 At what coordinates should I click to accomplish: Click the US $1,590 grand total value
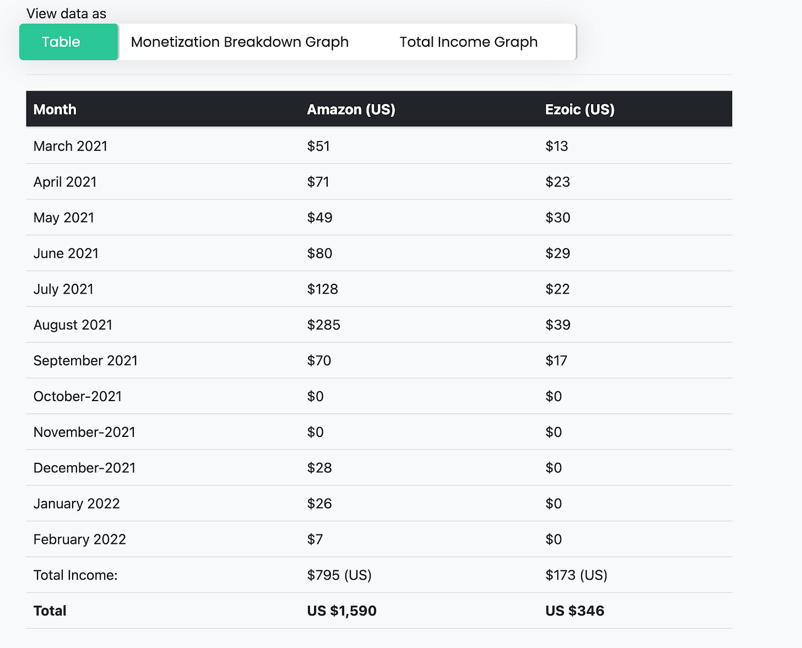(342, 611)
